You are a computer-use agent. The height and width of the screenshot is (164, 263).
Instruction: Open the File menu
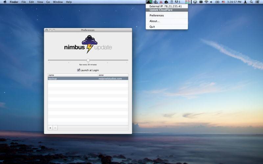point(24,2)
